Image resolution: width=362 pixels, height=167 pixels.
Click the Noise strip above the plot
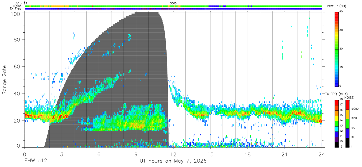click(173, 6)
